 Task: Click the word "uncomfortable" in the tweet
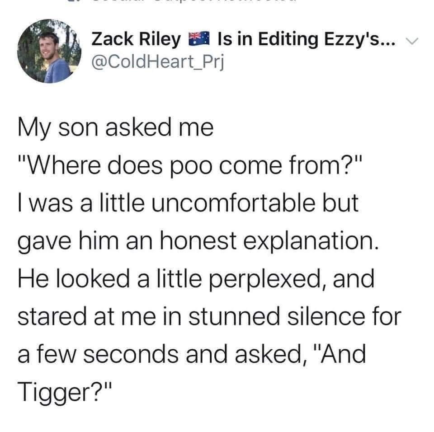234,203
